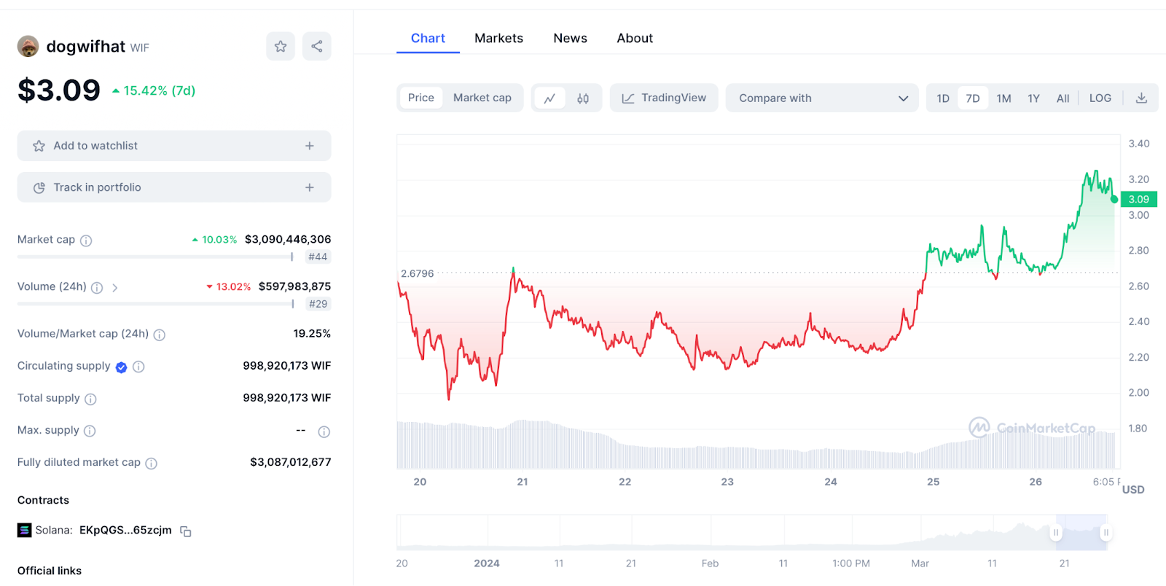The image size is (1166, 586).
Task: Open the About tab
Action: pos(635,39)
